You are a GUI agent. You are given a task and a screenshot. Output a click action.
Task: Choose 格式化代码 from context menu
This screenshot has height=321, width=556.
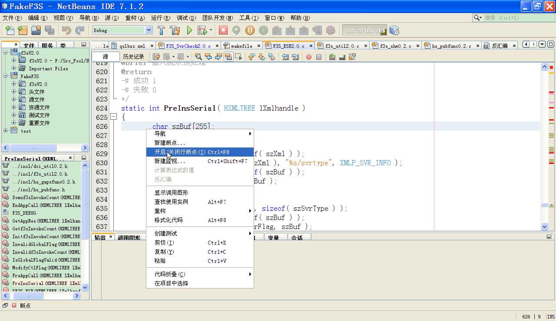(x=200, y=220)
